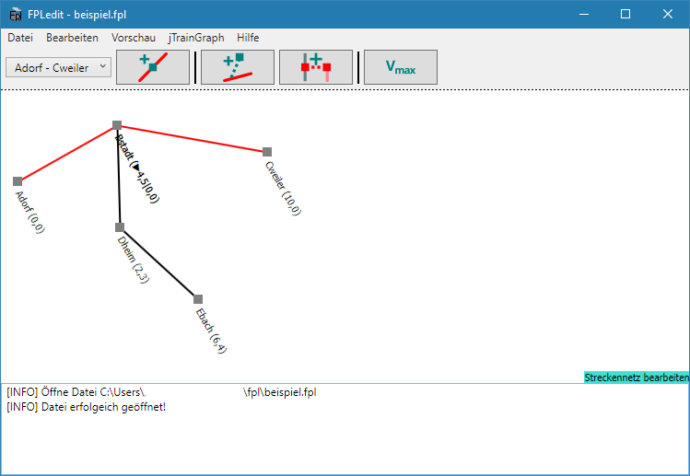Minimize the FPLedit window

tap(584, 14)
